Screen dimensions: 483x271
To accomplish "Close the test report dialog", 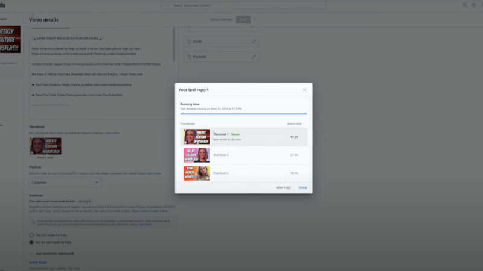I will click(304, 90).
